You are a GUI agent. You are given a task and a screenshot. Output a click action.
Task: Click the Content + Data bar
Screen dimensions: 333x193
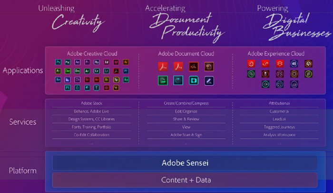pos(185,180)
